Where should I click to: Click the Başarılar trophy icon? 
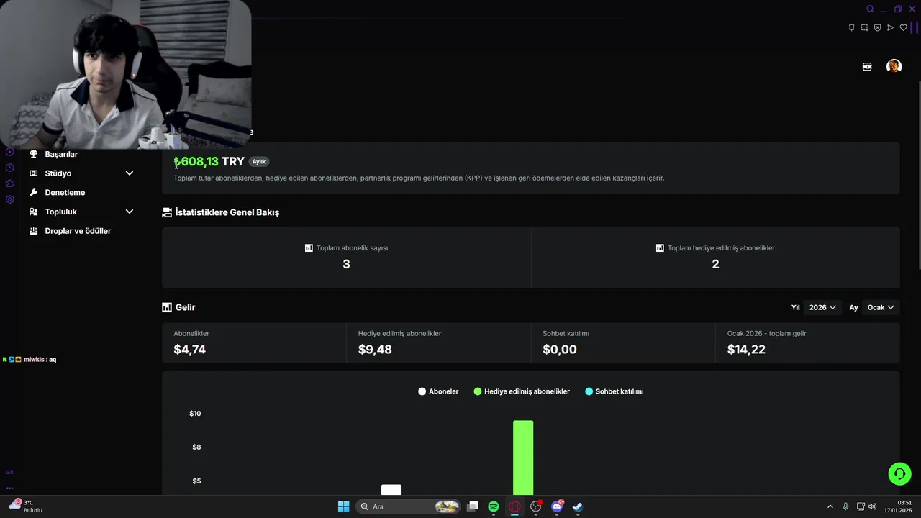point(33,154)
